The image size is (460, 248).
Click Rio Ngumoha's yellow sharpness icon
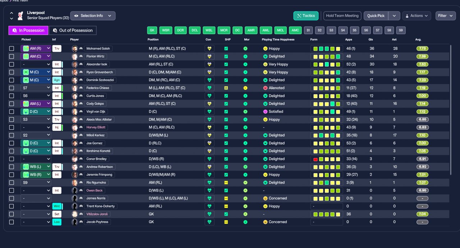(x=226, y=183)
